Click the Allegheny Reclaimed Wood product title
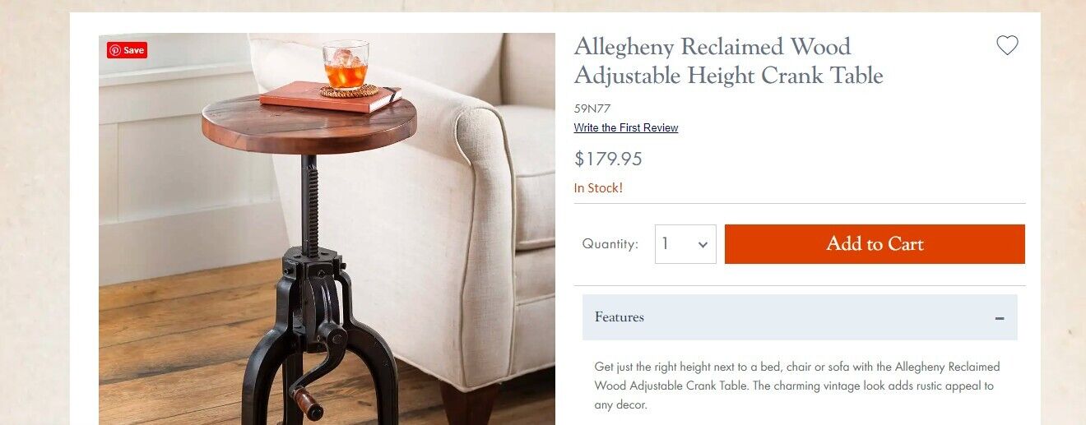The image size is (1086, 425). click(x=728, y=61)
